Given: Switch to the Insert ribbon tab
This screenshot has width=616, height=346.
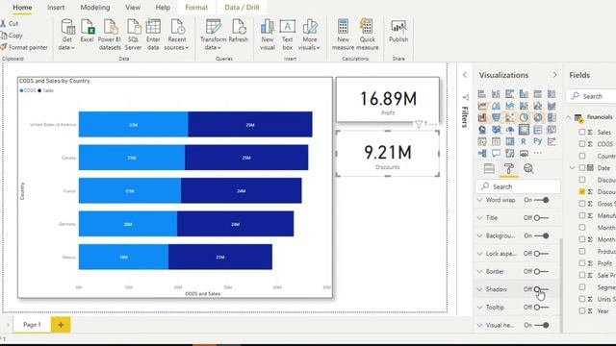Looking at the screenshot, I should tap(56, 7).
